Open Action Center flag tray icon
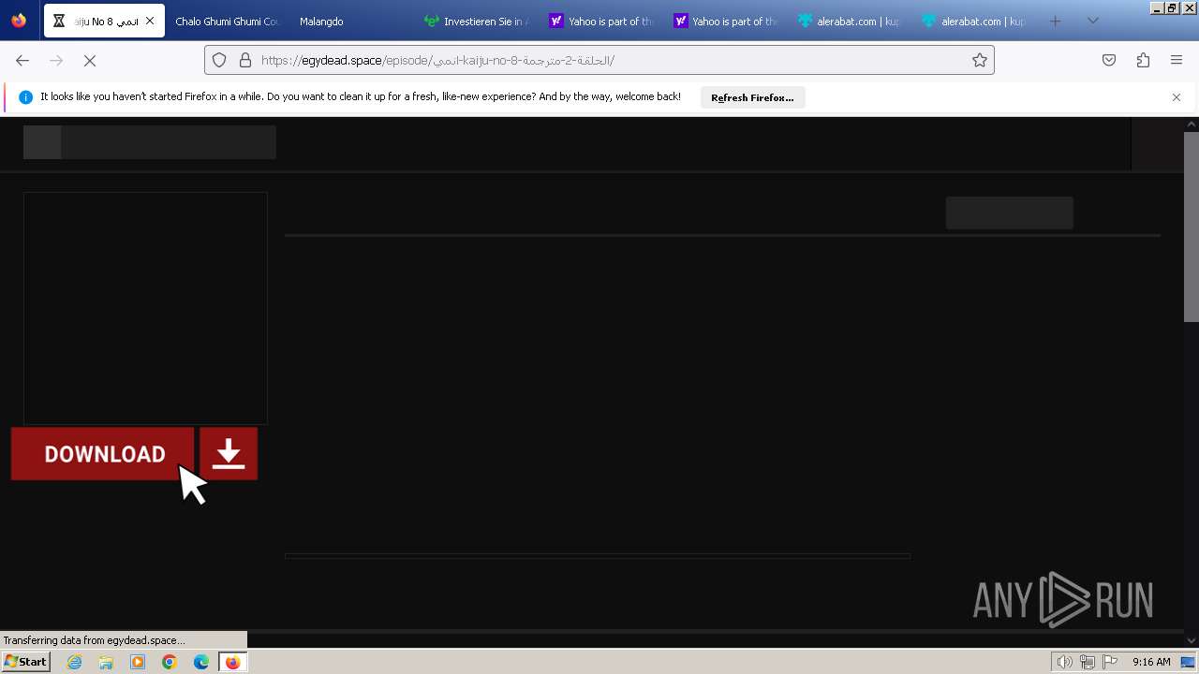This screenshot has height=674, width=1199. (1110, 662)
